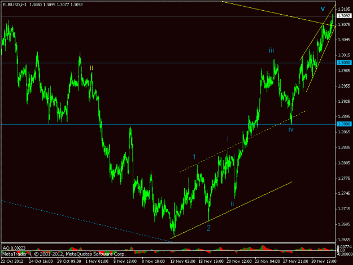Click the 13 Nov 03:00 time label
The image size is (353, 265).
pyautogui.click(x=182, y=262)
